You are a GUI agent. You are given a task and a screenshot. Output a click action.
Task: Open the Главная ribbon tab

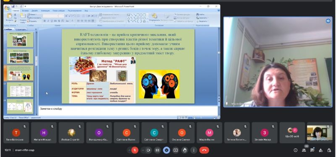coord(16,10)
